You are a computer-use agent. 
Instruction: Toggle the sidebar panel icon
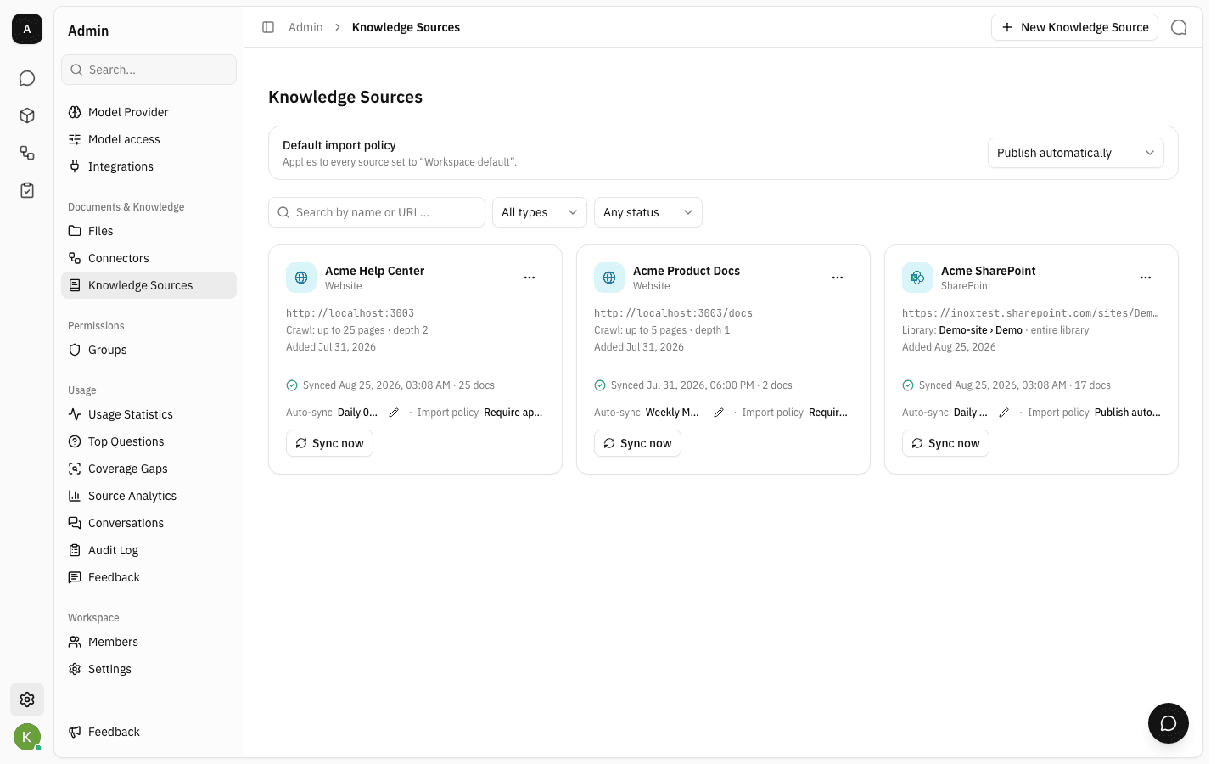268,27
